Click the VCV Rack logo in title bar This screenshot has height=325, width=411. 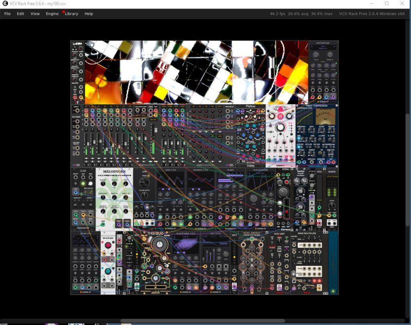[5, 3]
